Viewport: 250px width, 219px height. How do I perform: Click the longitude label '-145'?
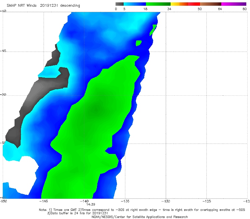pos(44,201)
